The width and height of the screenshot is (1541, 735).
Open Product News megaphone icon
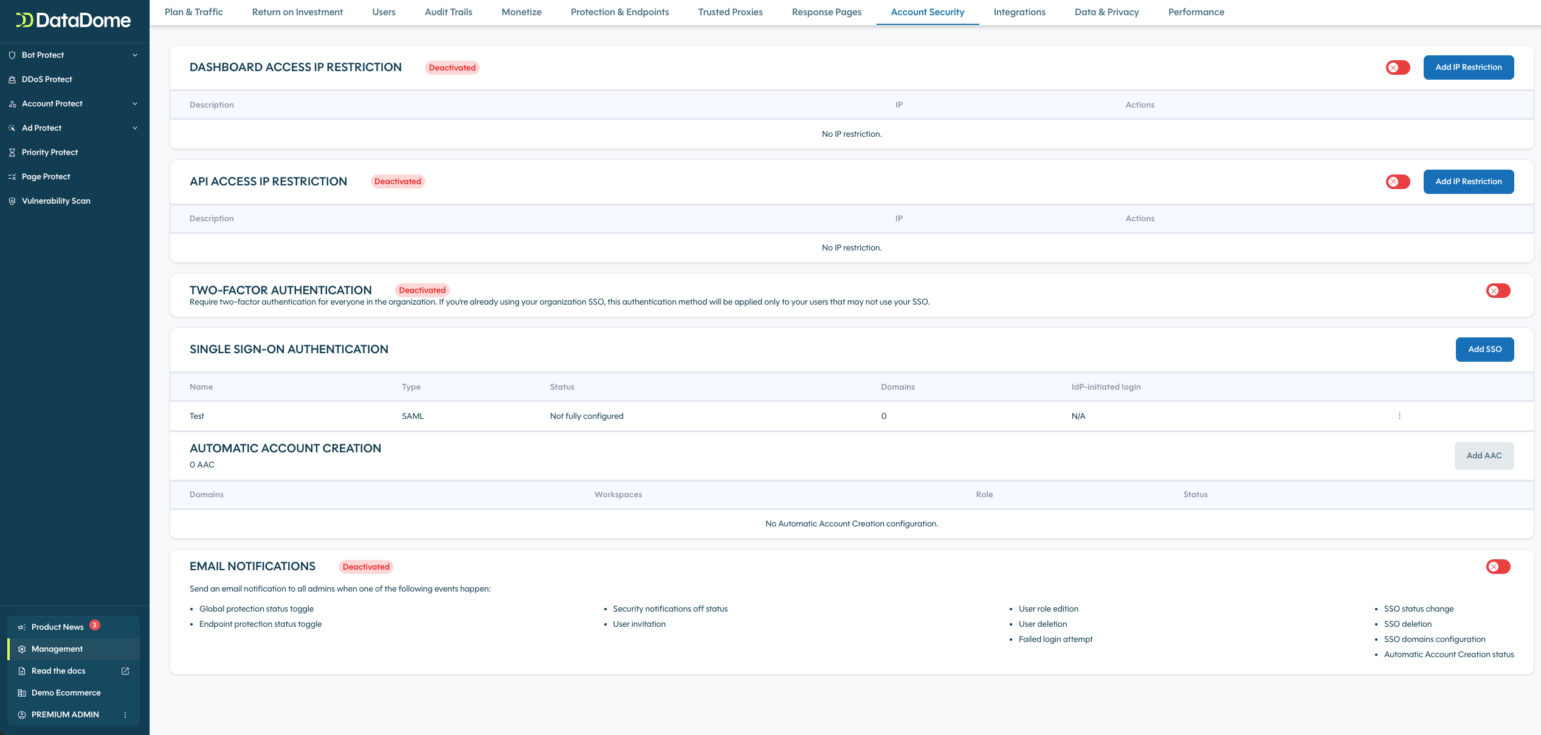click(22, 627)
